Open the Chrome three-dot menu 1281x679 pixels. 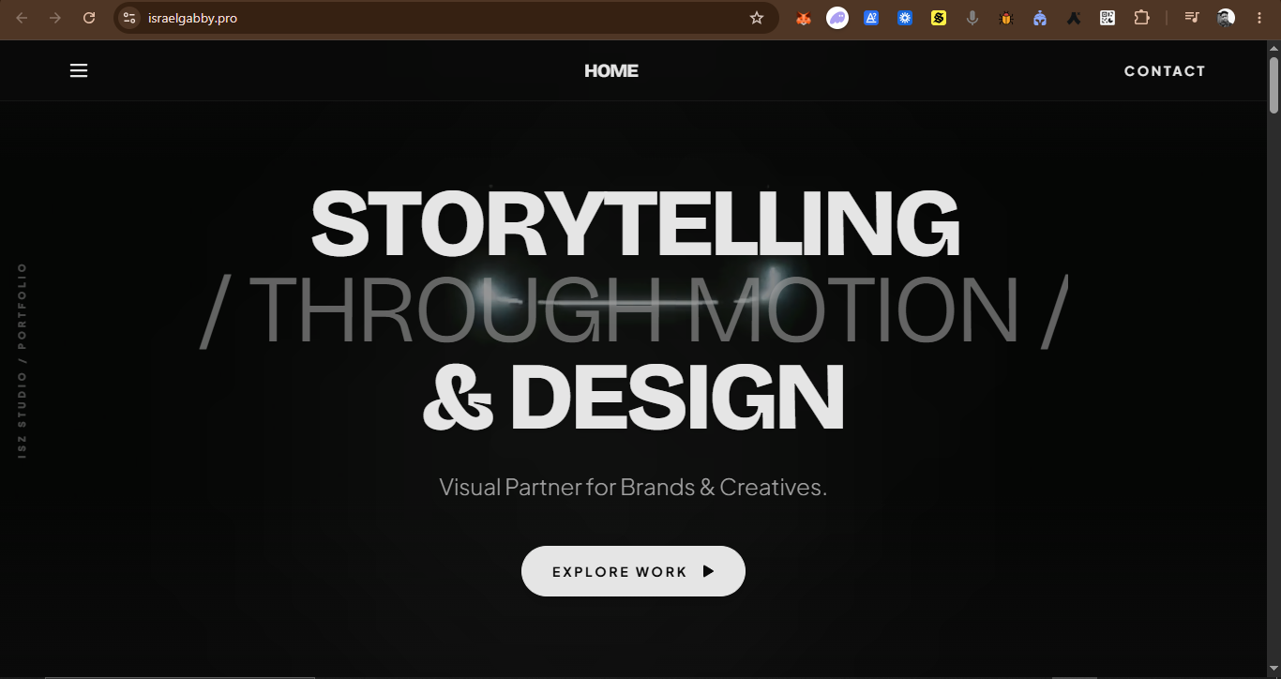click(x=1259, y=18)
